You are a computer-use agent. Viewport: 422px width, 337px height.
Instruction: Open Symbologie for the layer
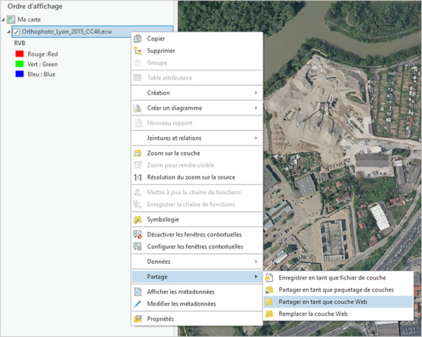(x=197, y=220)
